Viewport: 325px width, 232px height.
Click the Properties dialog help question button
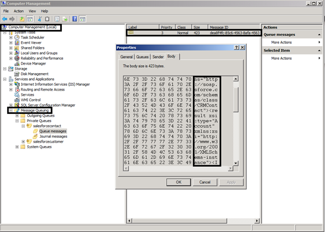pos(237,48)
